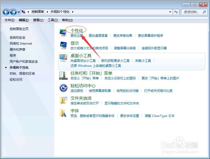Select 网络和 Internet in the sidebar
Image resolution: width=210 pixels, height=159 pixels.
tap(20, 44)
